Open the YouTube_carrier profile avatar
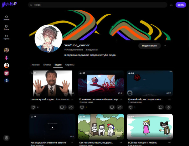Viewport: 189px width, 146px height. tap(49, 39)
